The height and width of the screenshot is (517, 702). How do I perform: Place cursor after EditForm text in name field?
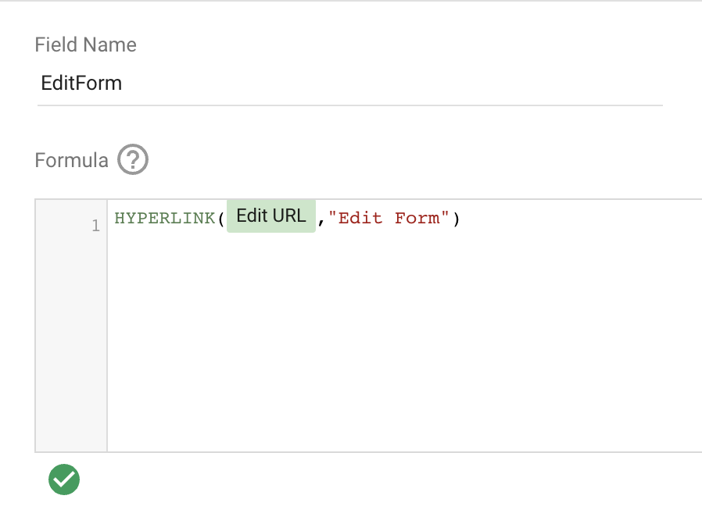click(123, 84)
